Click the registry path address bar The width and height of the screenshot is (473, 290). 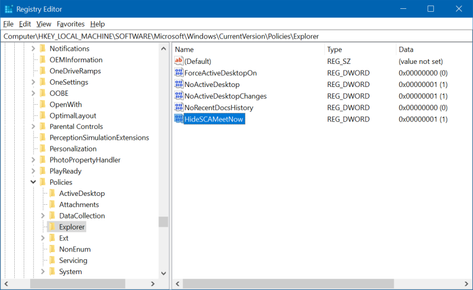tap(237, 36)
